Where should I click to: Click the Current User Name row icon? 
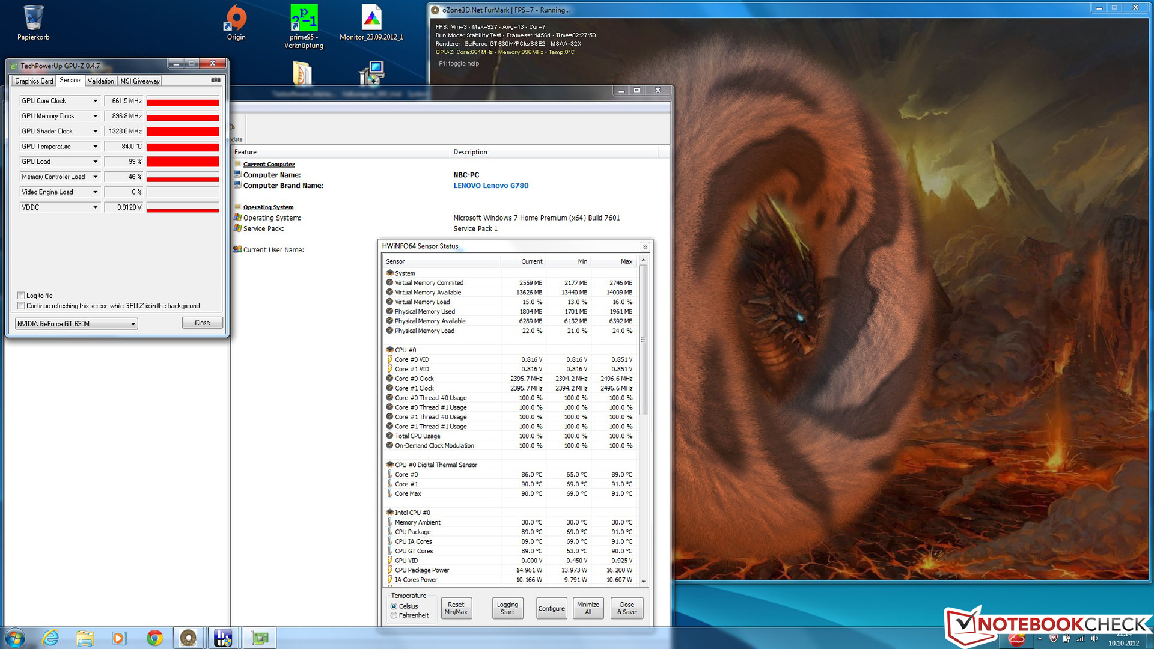238,249
